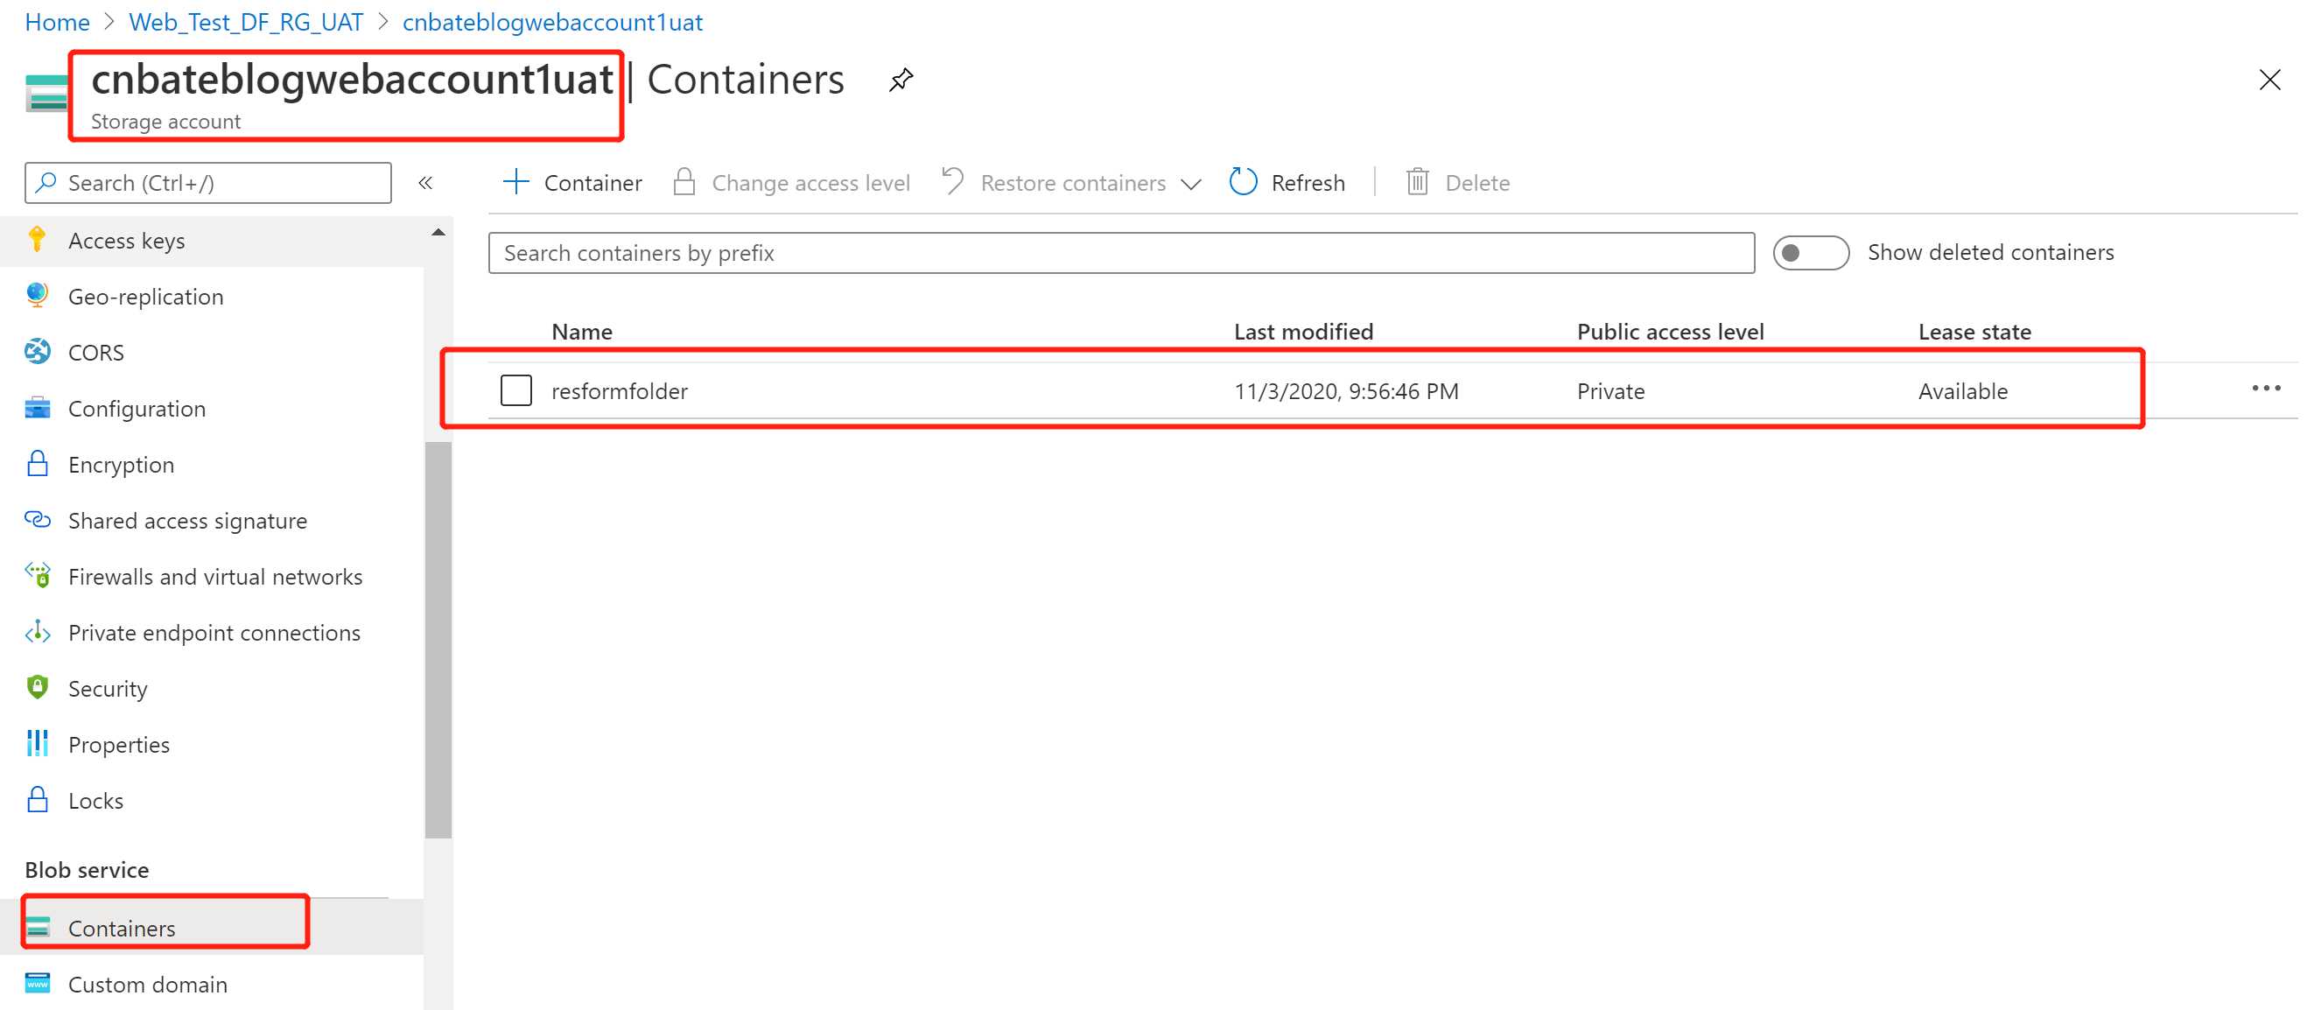The height and width of the screenshot is (1010, 2321).
Task: Sort by Name column header
Action: pyautogui.click(x=581, y=332)
